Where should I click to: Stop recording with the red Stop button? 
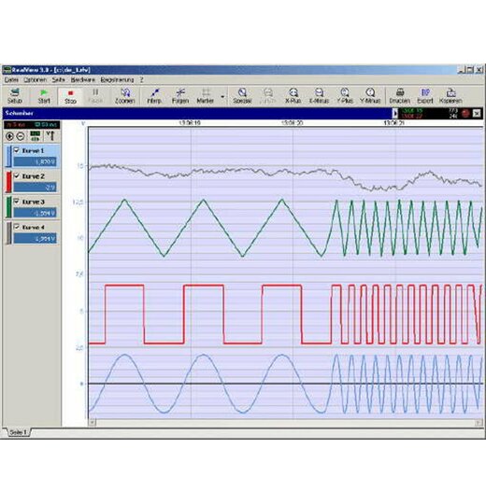tap(70, 96)
